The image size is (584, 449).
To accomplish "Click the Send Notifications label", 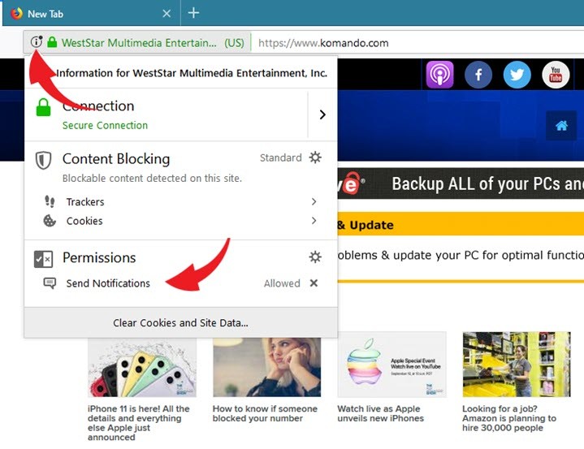I will [x=108, y=283].
